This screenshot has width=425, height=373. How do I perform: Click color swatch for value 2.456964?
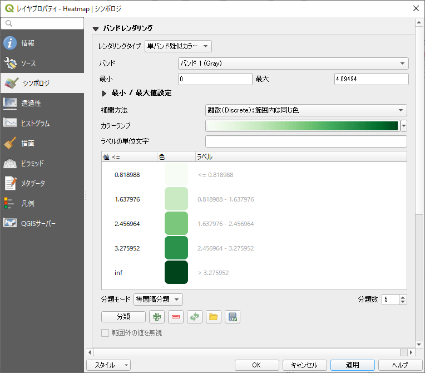click(176, 223)
